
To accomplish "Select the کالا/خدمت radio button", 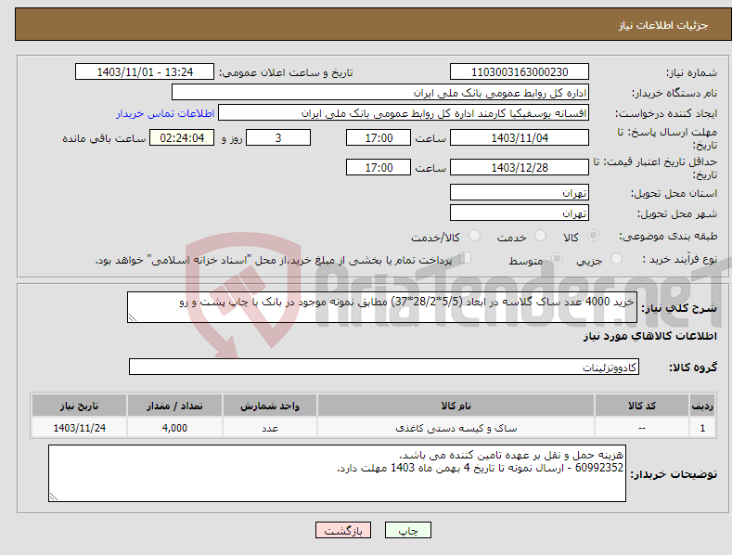I will pyautogui.click(x=474, y=236).
